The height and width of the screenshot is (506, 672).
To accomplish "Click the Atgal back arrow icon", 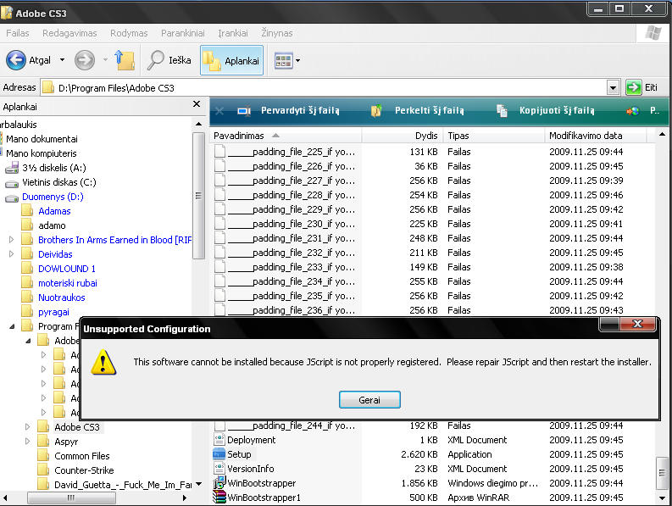I will (16, 60).
